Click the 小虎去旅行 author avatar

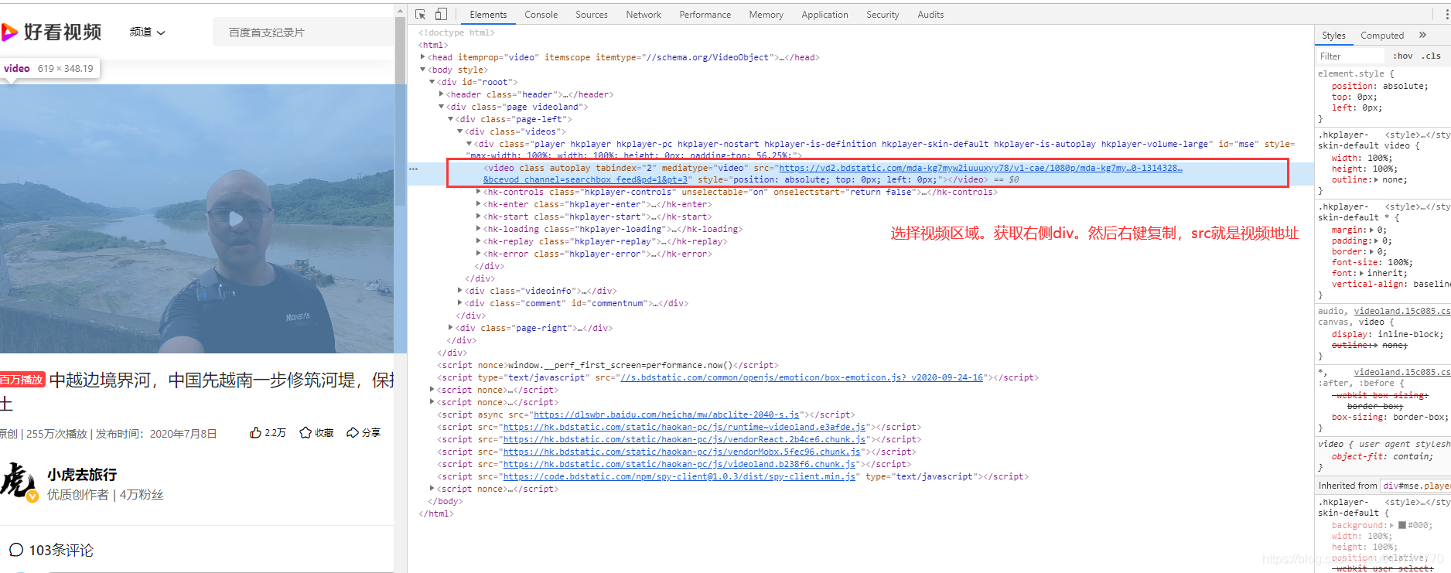pos(19,482)
